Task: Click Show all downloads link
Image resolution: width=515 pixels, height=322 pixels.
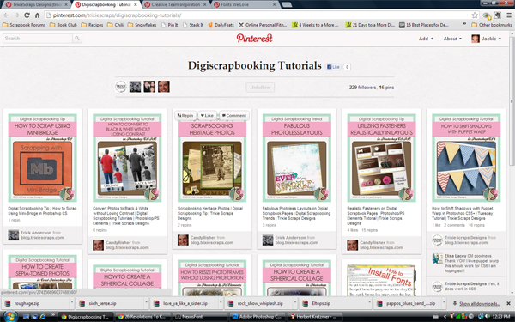Action: point(480,304)
